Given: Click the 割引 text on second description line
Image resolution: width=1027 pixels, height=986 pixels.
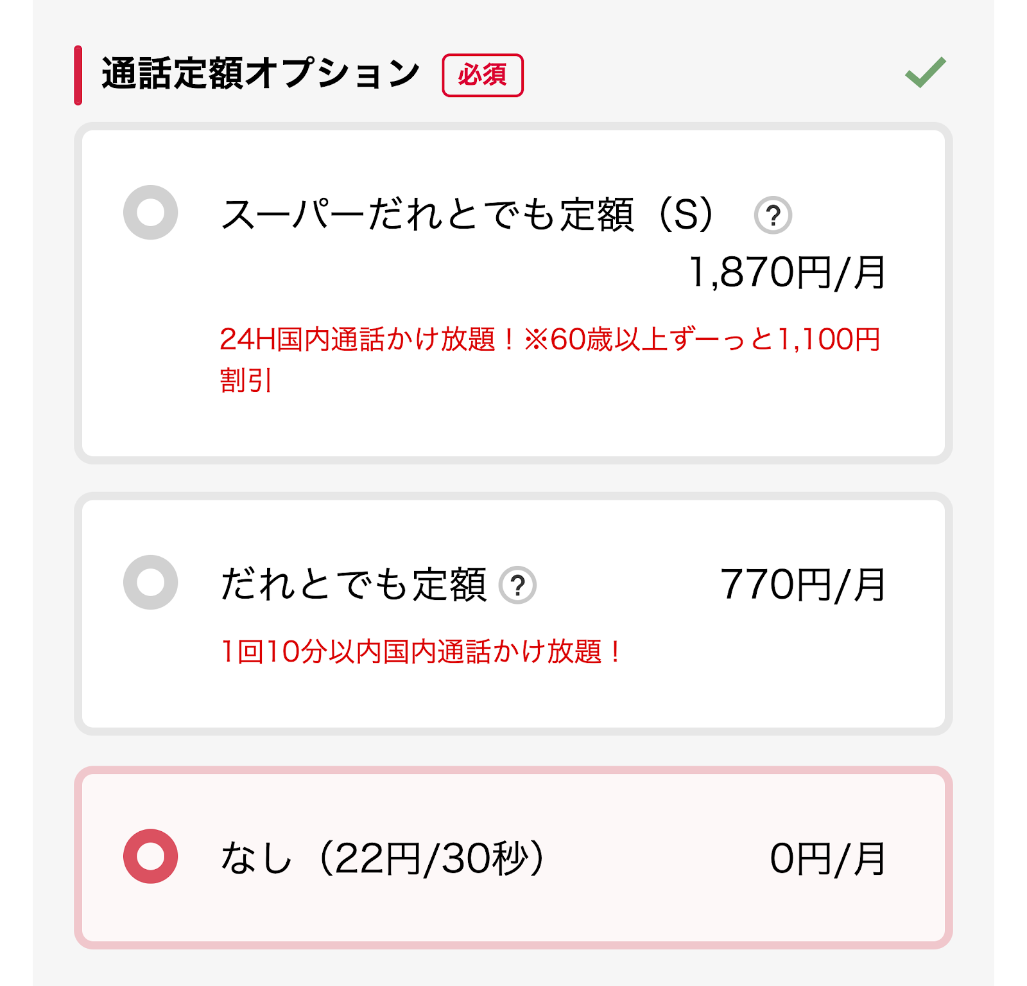Looking at the screenshot, I should [246, 380].
